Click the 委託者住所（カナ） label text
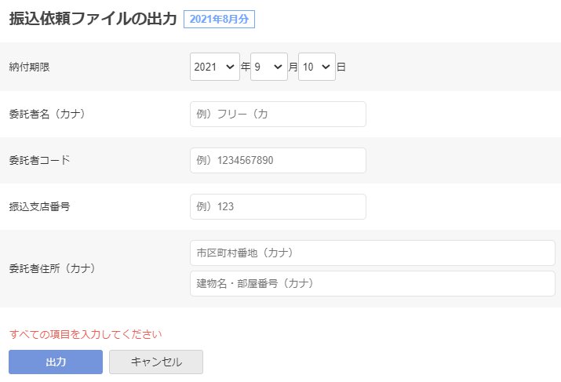The image size is (561, 382). pos(53,268)
